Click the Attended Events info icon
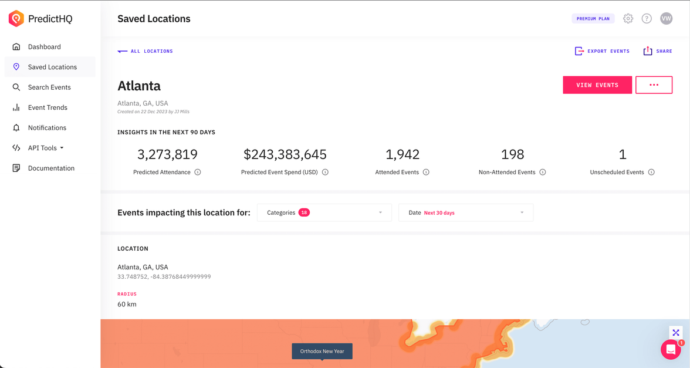The width and height of the screenshot is (690, 368). tap(426, 173)
